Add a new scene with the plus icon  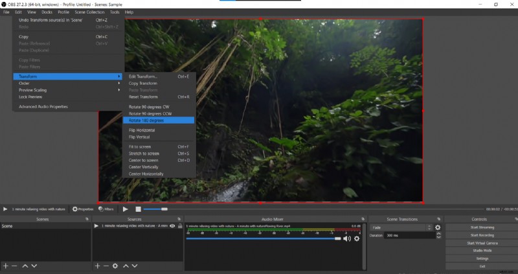pyautogui.click(x=5, y=266)
